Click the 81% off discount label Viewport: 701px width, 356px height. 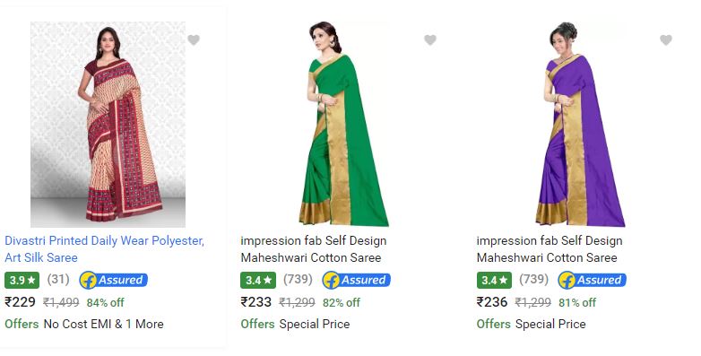point(577,303)
